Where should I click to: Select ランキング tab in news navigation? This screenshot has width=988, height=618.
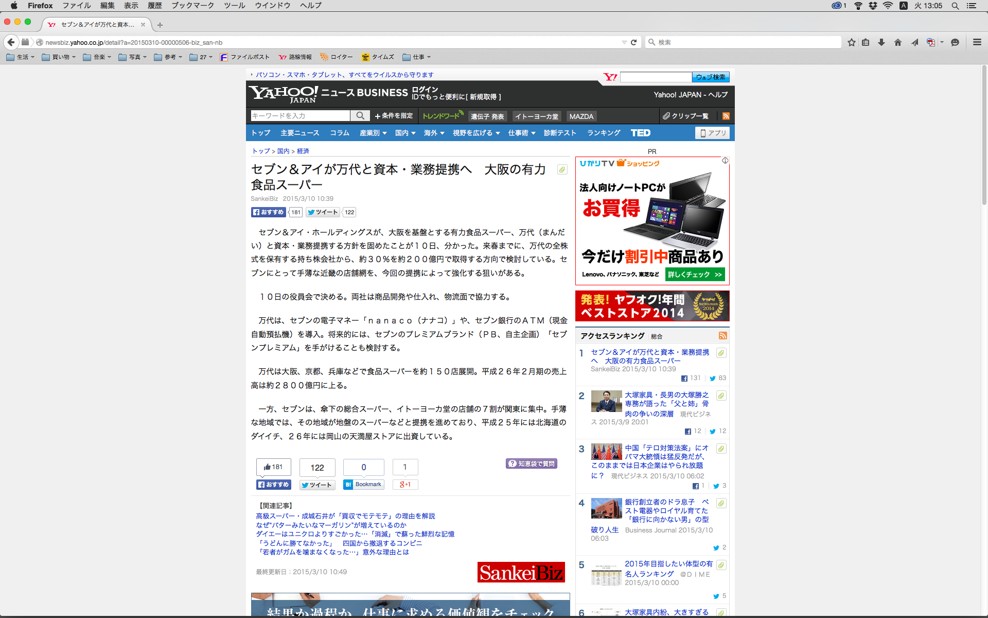[x=603, y=133]
